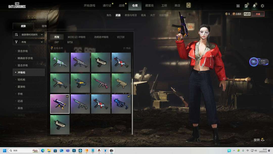Open Outlook from the taskbar

click(61, 150)
